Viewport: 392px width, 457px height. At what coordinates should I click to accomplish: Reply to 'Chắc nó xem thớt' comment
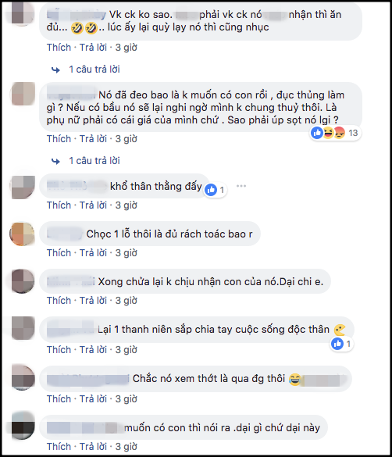pos(93,399)
